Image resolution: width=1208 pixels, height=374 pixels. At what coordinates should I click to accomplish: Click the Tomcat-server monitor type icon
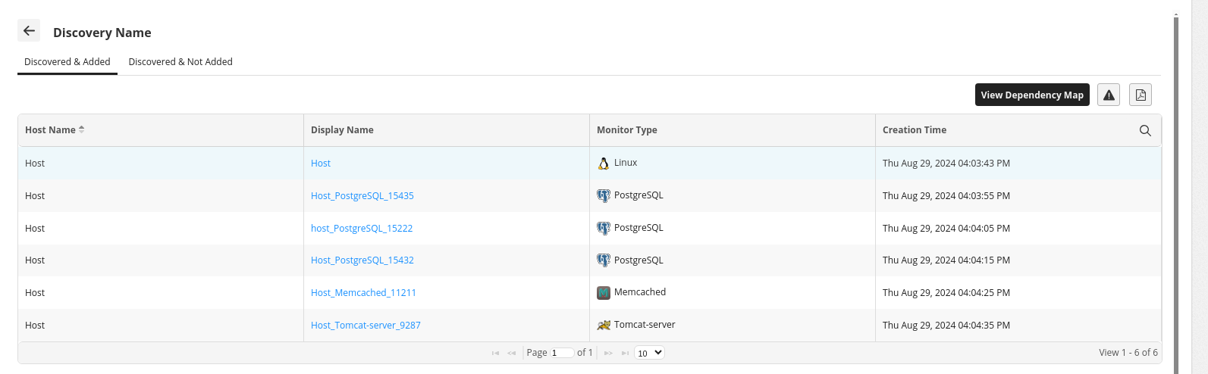(604, 326)
